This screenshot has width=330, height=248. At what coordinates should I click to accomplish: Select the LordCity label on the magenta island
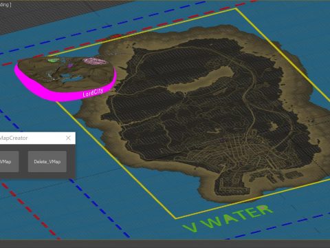click(93, 93)
